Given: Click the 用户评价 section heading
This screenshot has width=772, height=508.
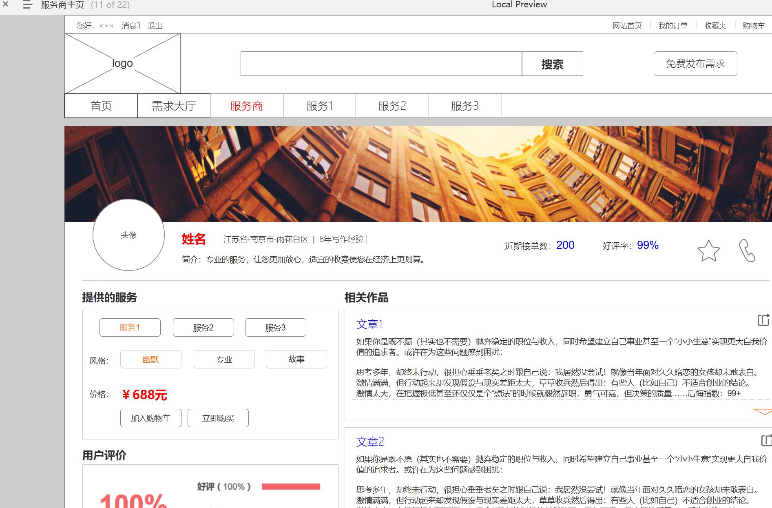Looking at the screenshot, I should pyautogui.click(x=104, y=455).
